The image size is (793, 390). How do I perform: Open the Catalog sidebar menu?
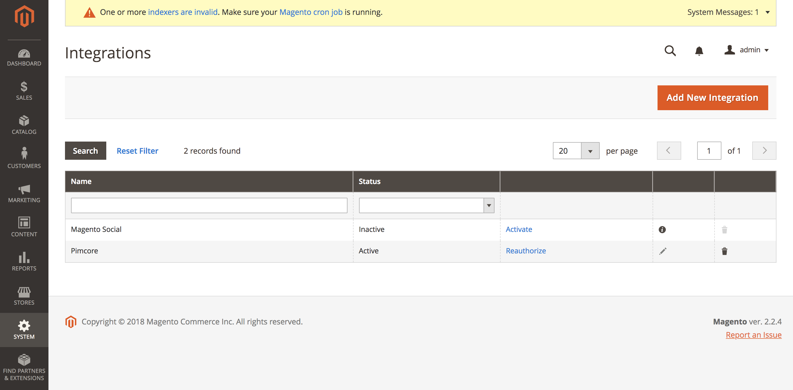click(24, 125)
